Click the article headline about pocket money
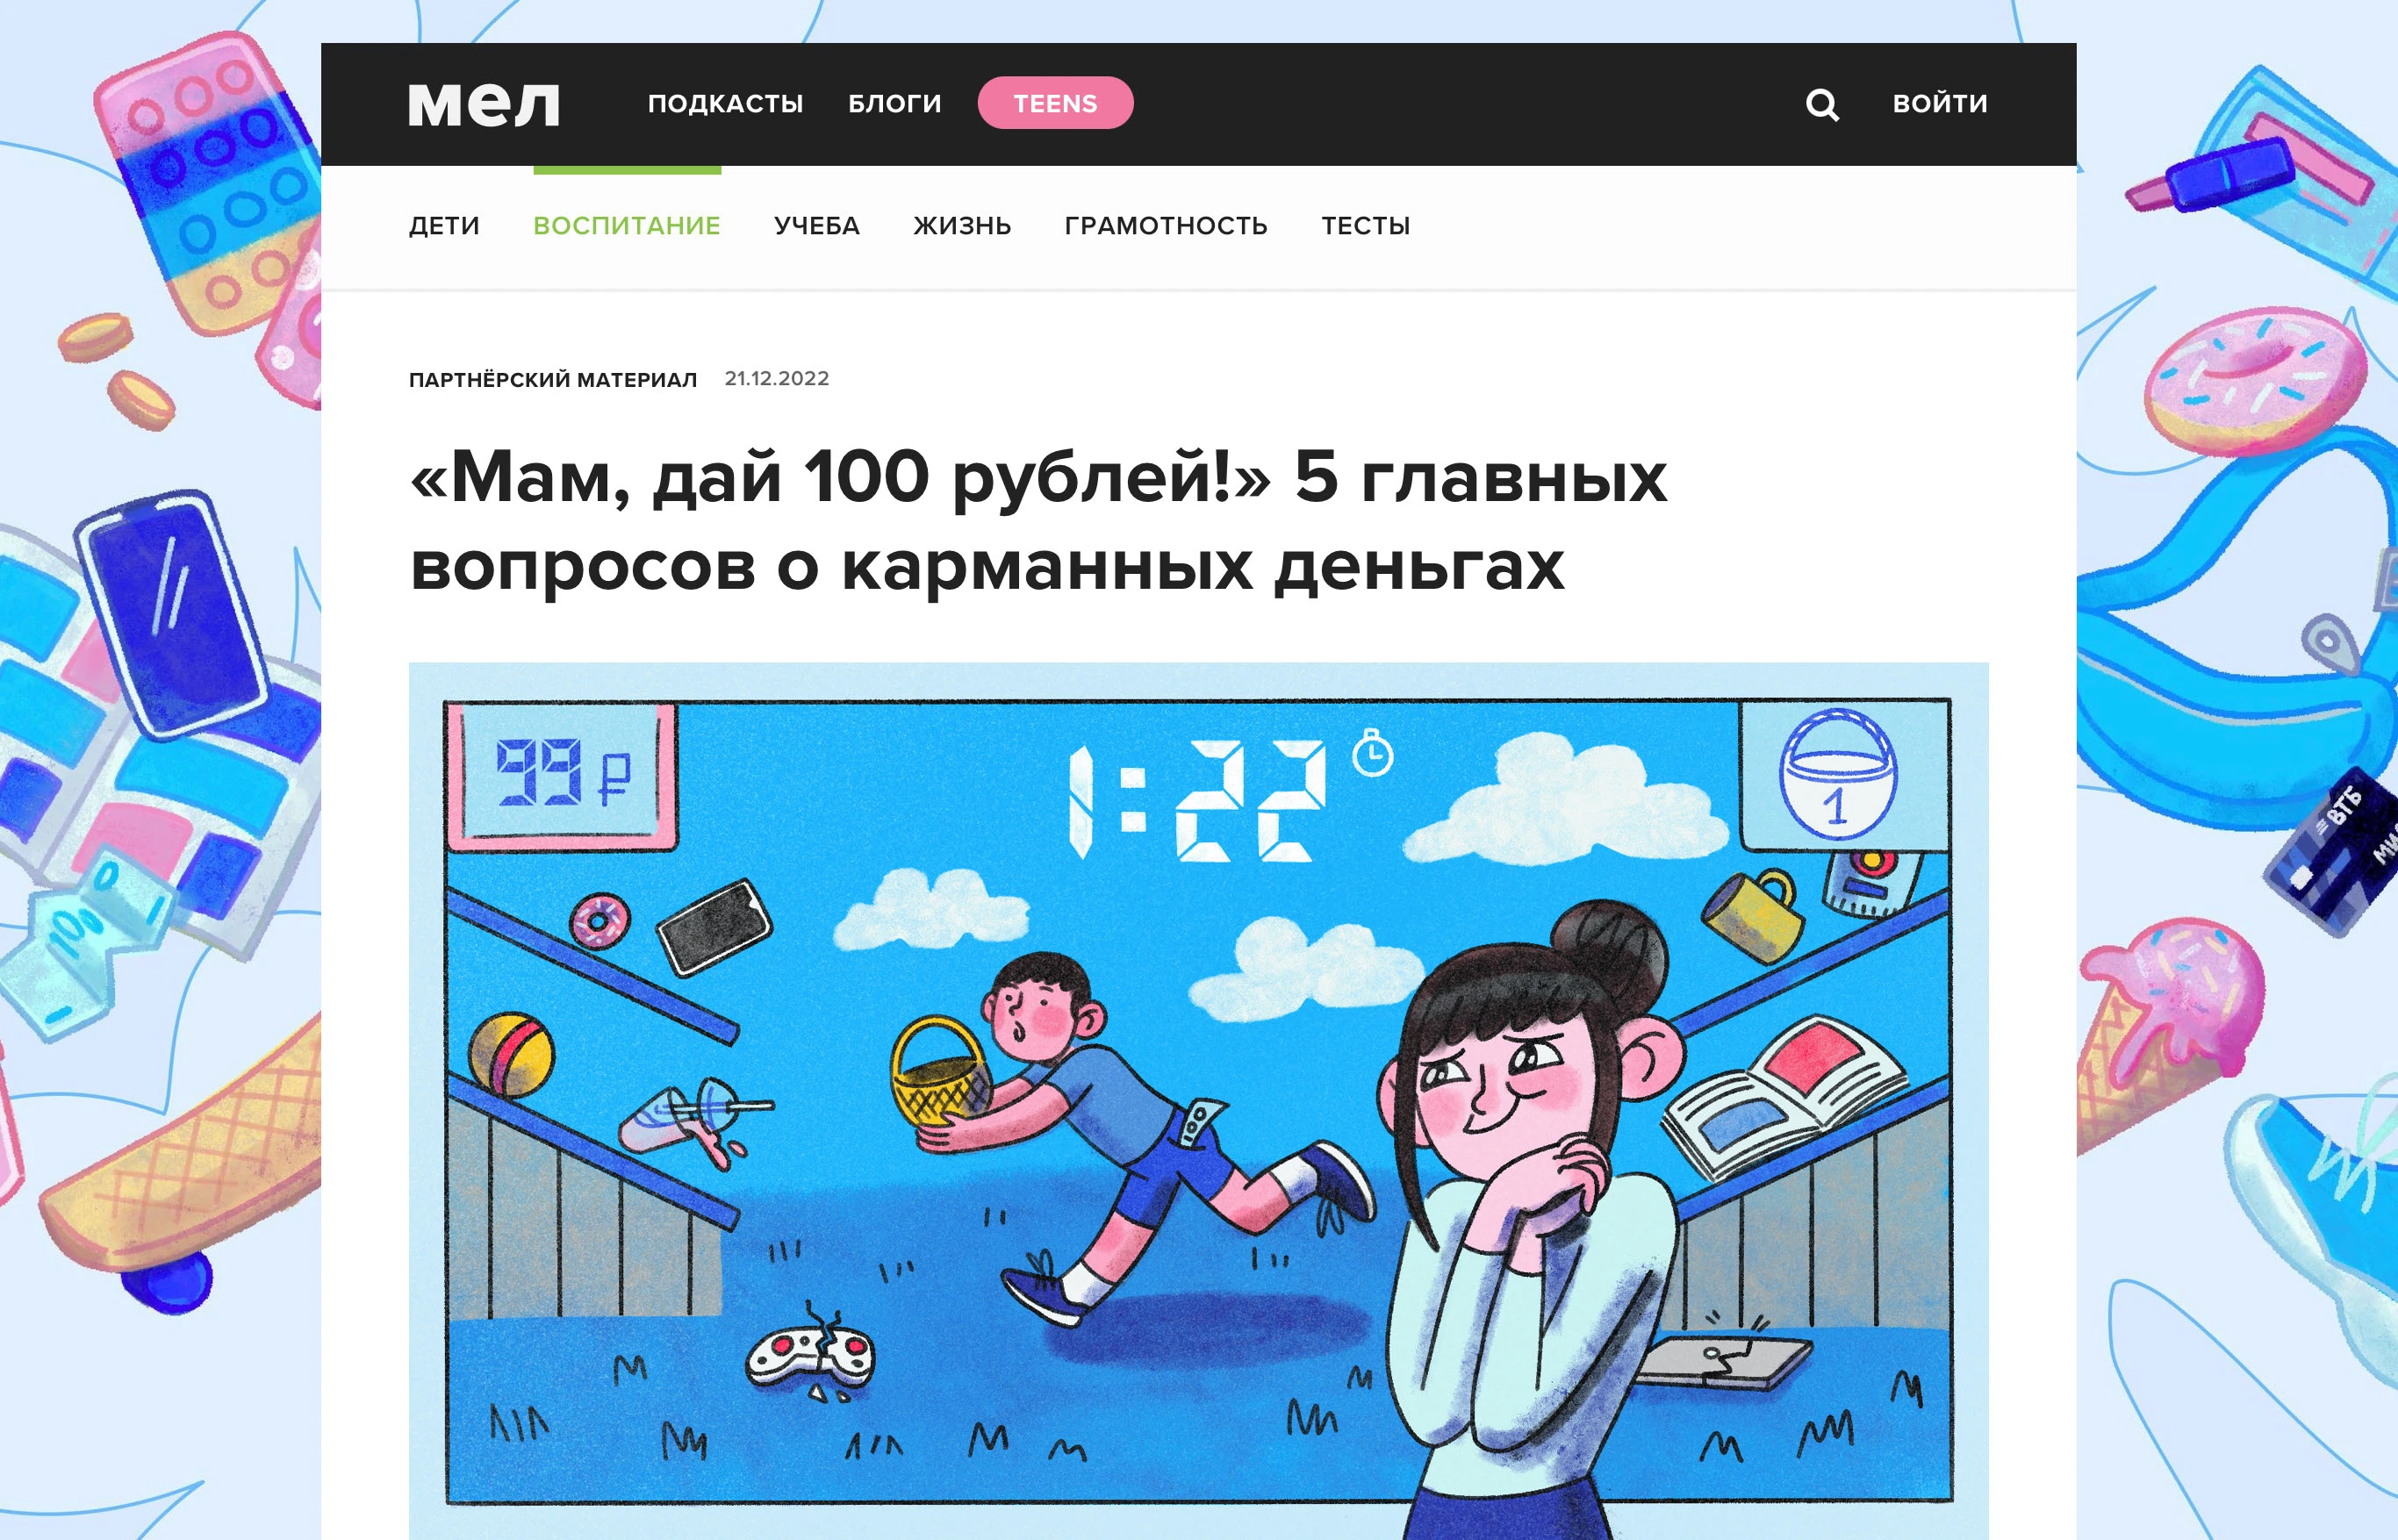The image size is (2398, 1540). (x=1038, y=520)
